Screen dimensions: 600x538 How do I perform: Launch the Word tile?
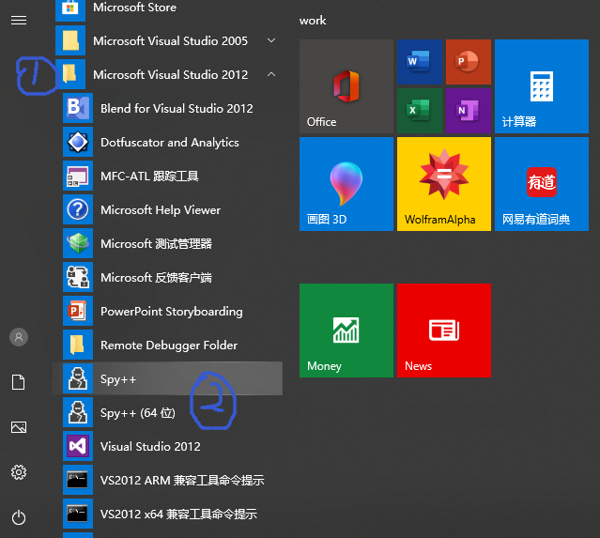click(x=420, y=62)
